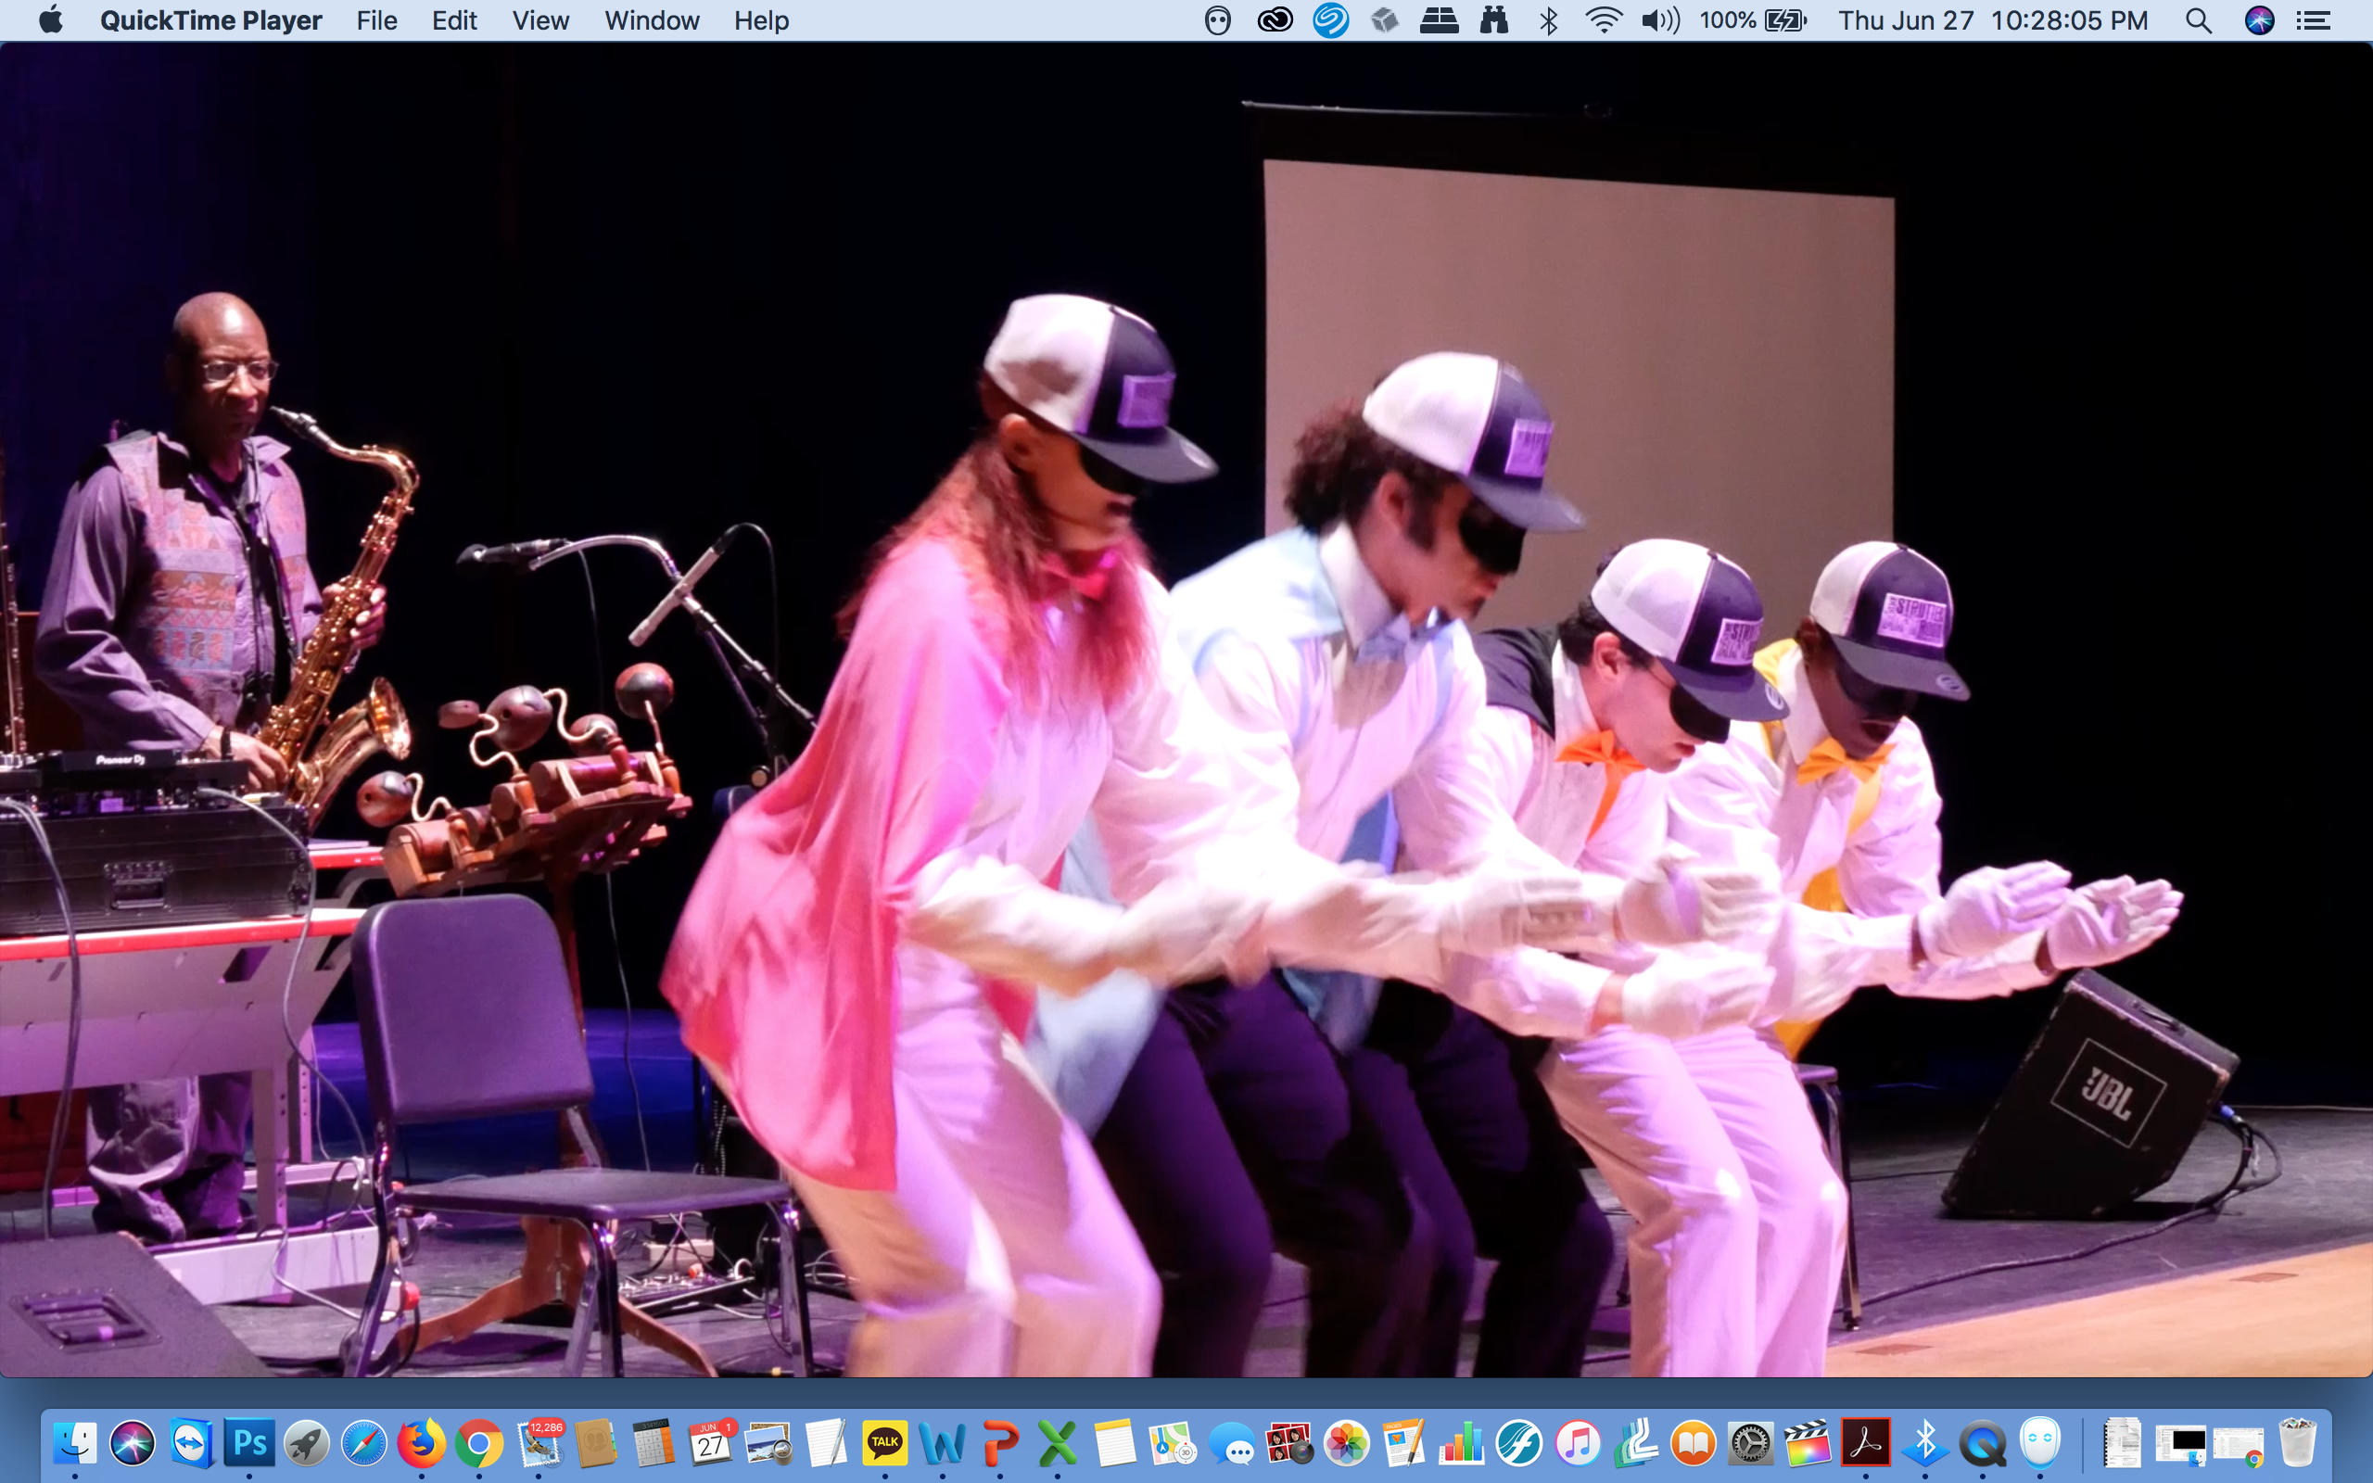Open the Edit menu
This screenshot has width=2373, height=1483.
click(454, 20)
